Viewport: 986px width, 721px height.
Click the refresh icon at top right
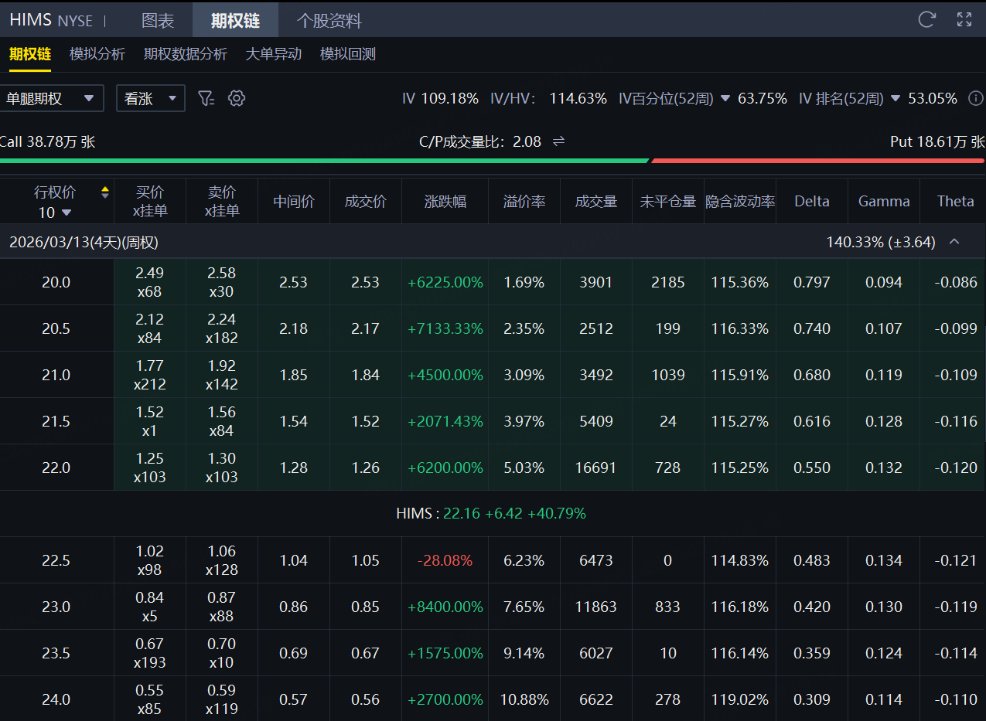coord(926,20)
